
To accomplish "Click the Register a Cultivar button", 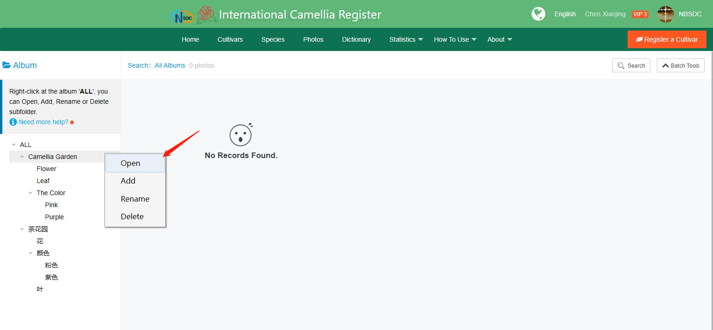I will tap(667, 39).
